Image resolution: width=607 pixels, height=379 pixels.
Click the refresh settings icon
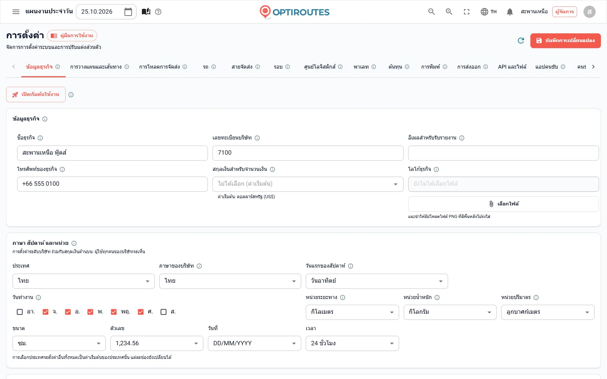(521, 41)
